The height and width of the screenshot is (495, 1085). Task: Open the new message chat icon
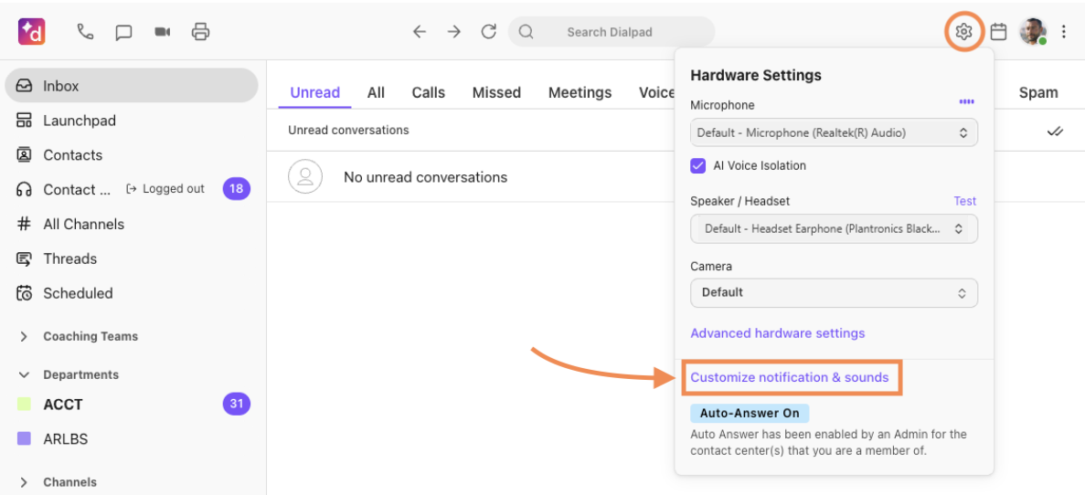click(x=124, y=32)
